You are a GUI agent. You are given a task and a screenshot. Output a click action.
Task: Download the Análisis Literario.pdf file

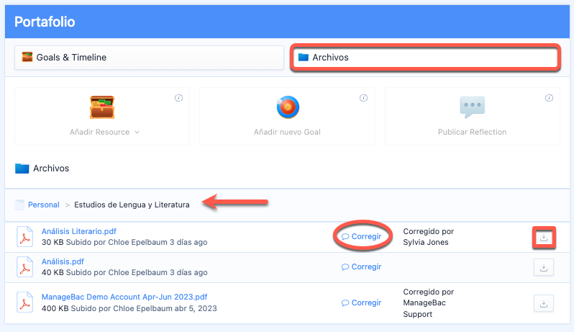tap(544, 237)
